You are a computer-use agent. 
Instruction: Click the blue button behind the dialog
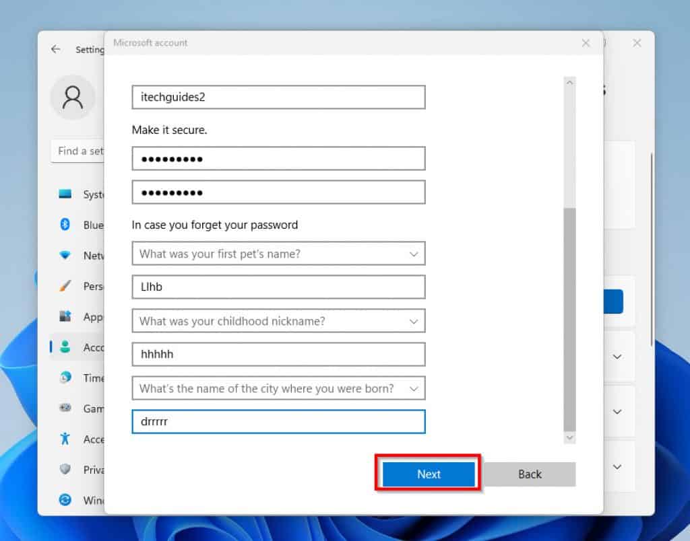tap(613, 301)
